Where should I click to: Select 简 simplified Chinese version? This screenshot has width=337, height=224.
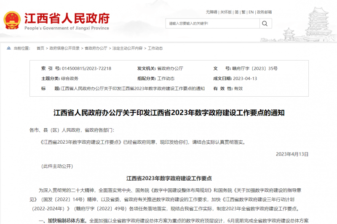(x=237, y=12)
